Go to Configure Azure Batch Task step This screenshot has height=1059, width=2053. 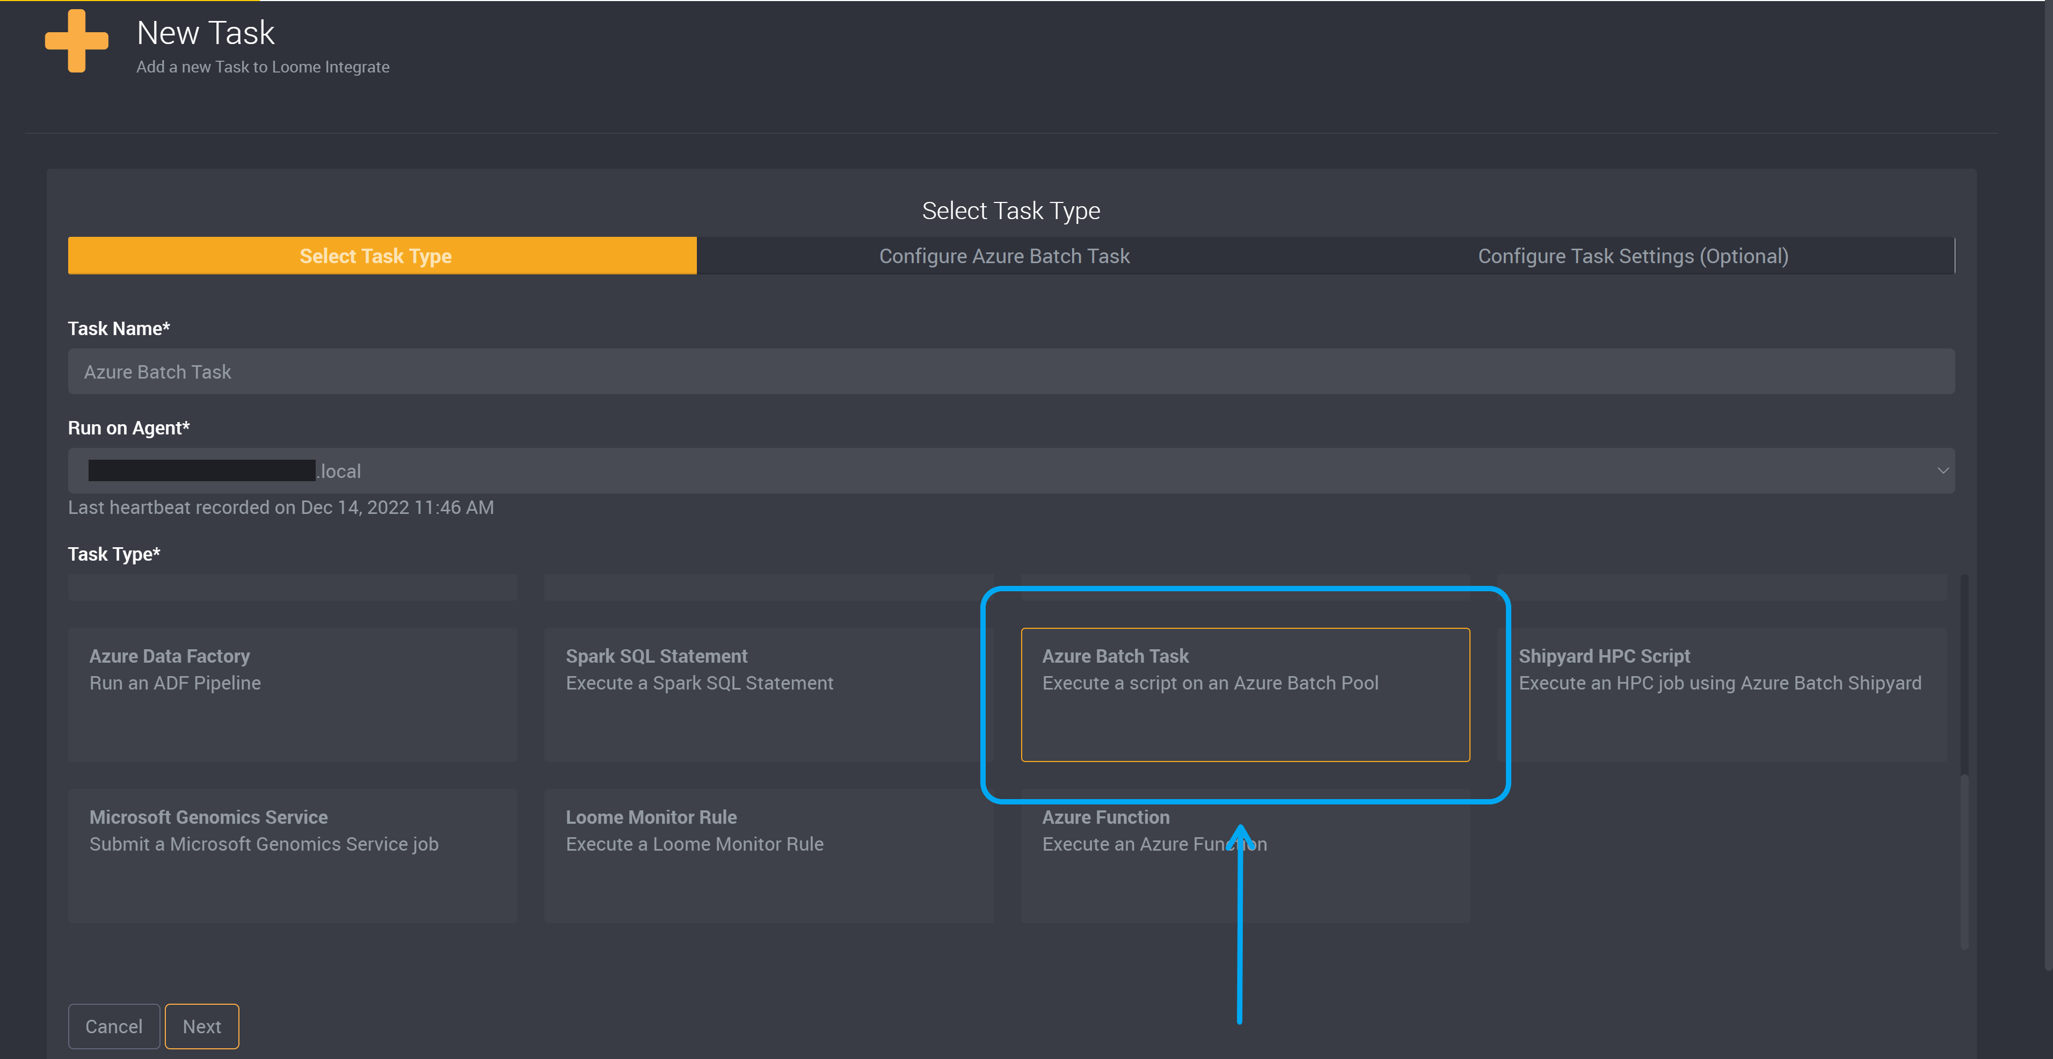point(1004,256)
